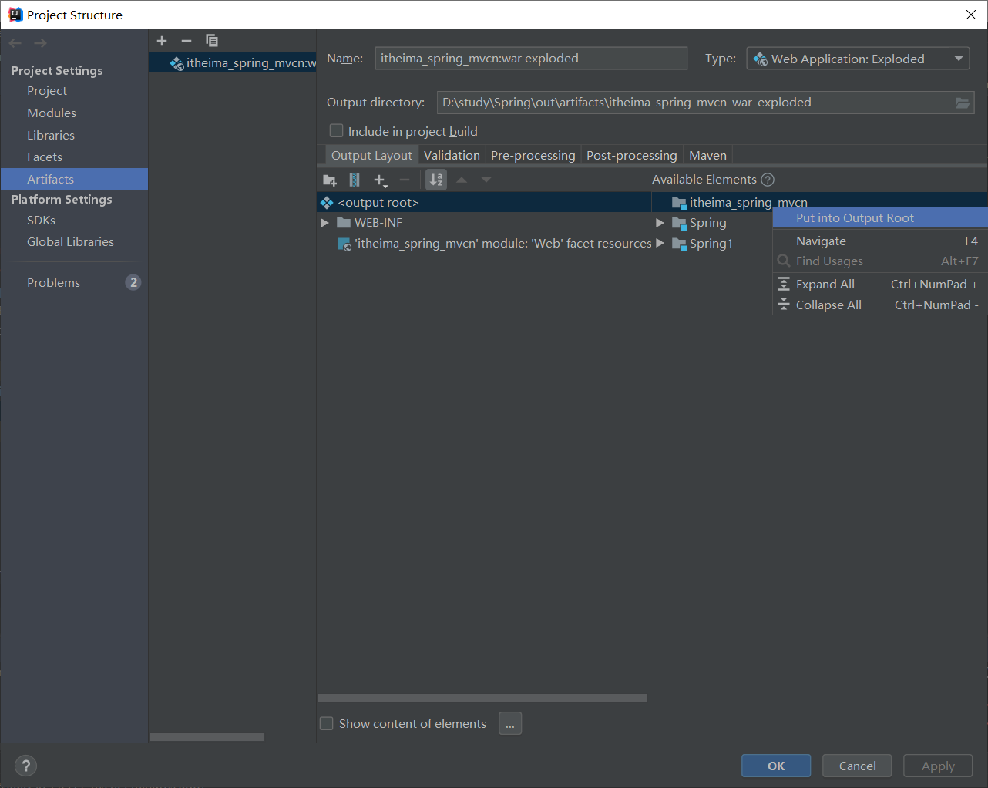The height and width of the screenshot is (788, 988).
Task: Click the WEB-INF folder icon
Action: [344, 223]
